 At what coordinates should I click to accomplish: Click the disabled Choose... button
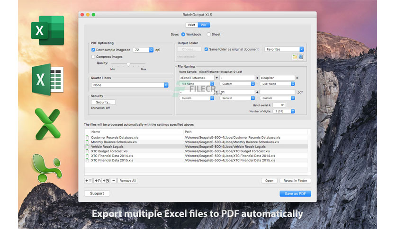(x=189, y=49)
